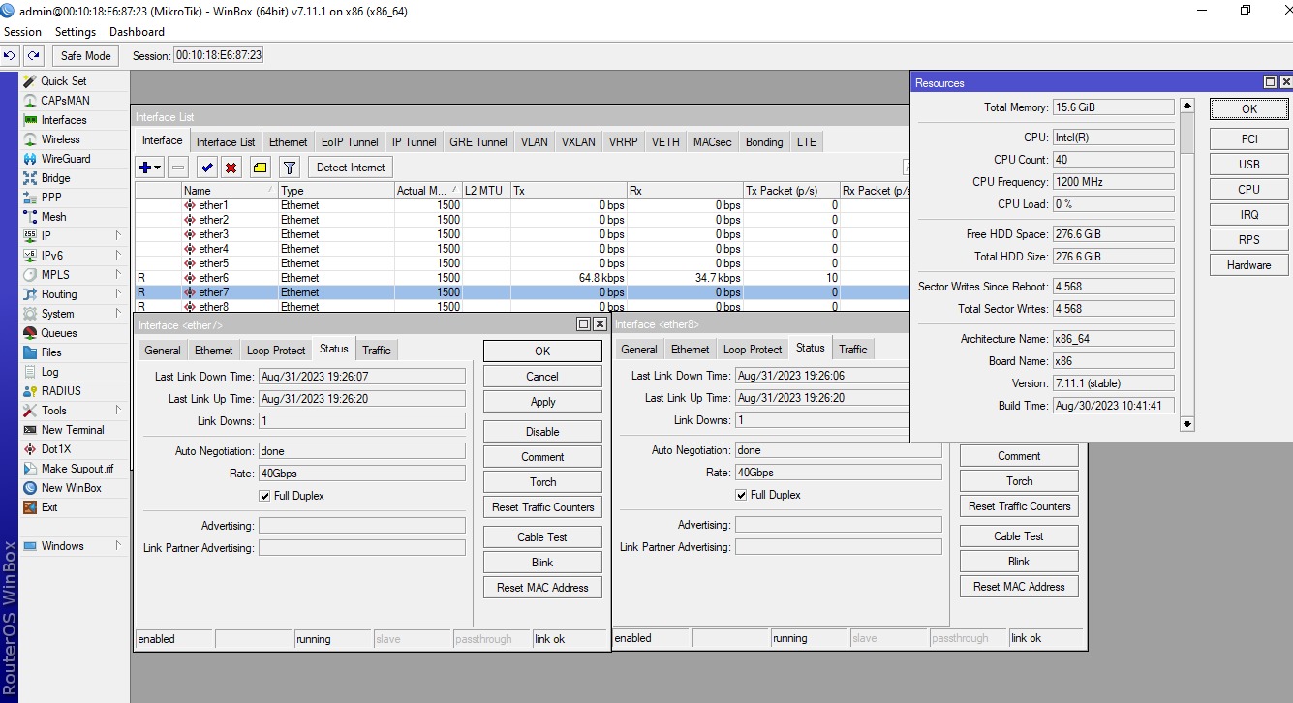
Task: Sort the interface table by Name column
Action: 229,191
